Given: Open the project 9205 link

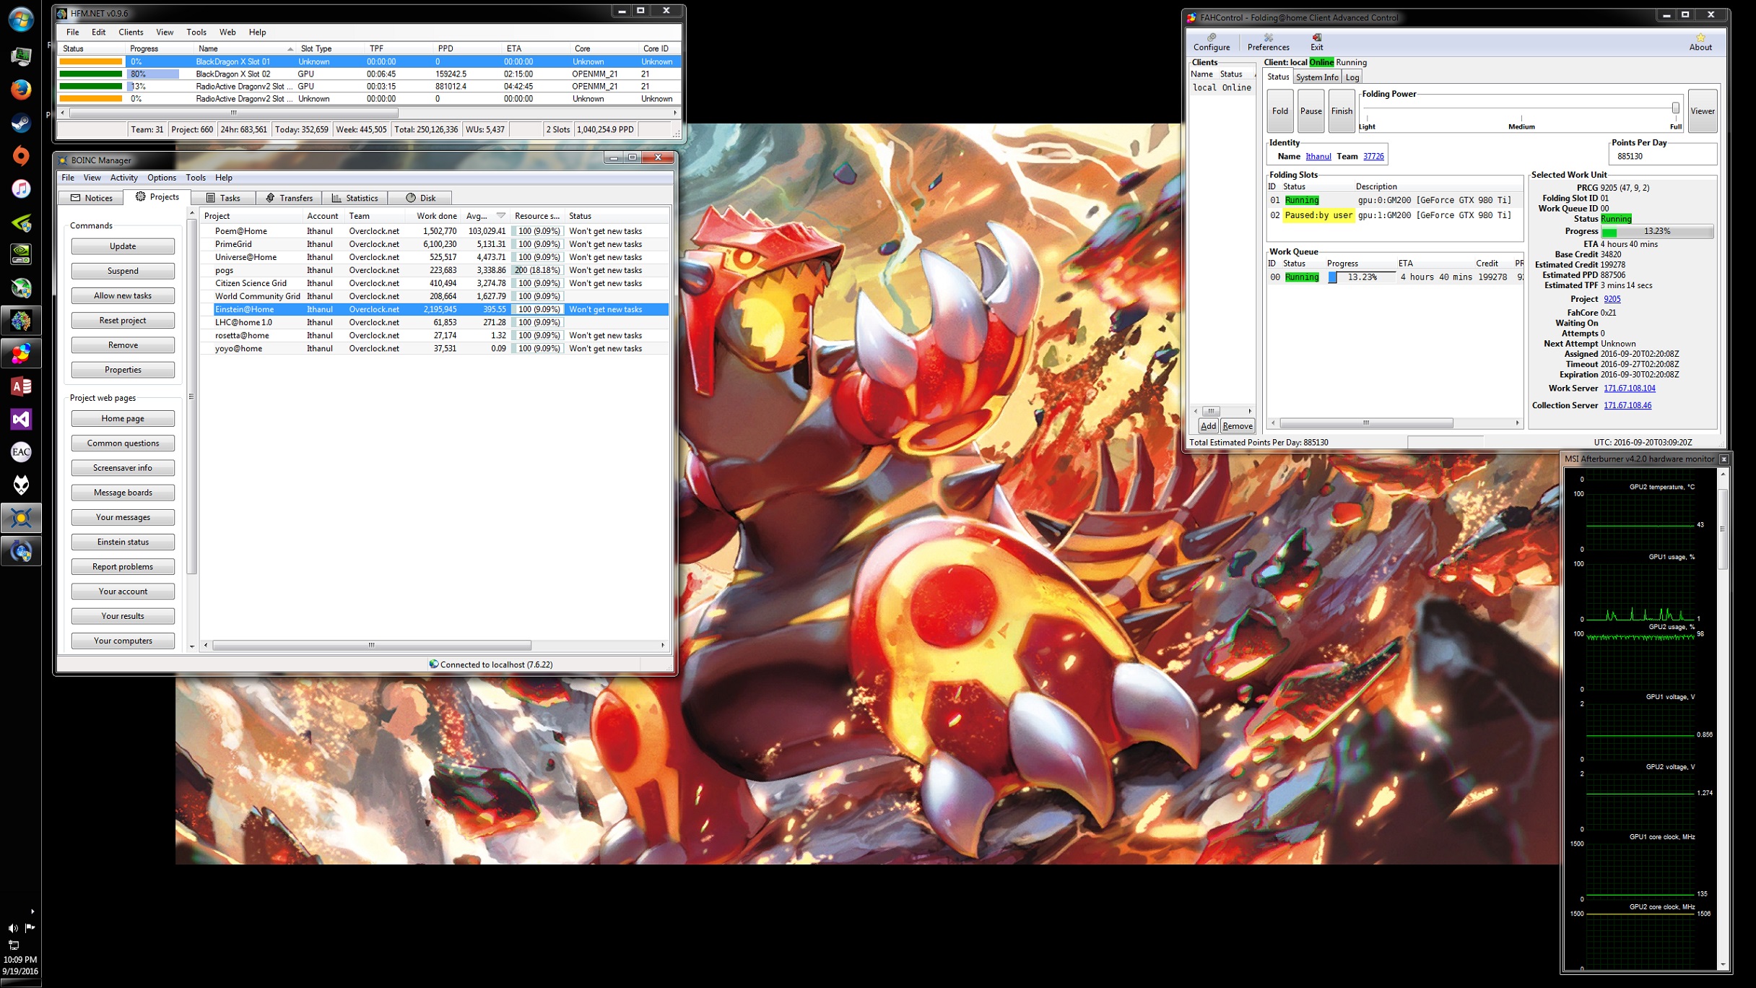Looking at the screenshot, I should point(1612,299).
